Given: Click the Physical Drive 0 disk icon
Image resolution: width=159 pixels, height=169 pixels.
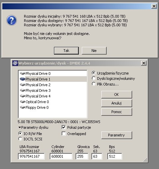Looking at the screenshot, I should tap(23, 73).
